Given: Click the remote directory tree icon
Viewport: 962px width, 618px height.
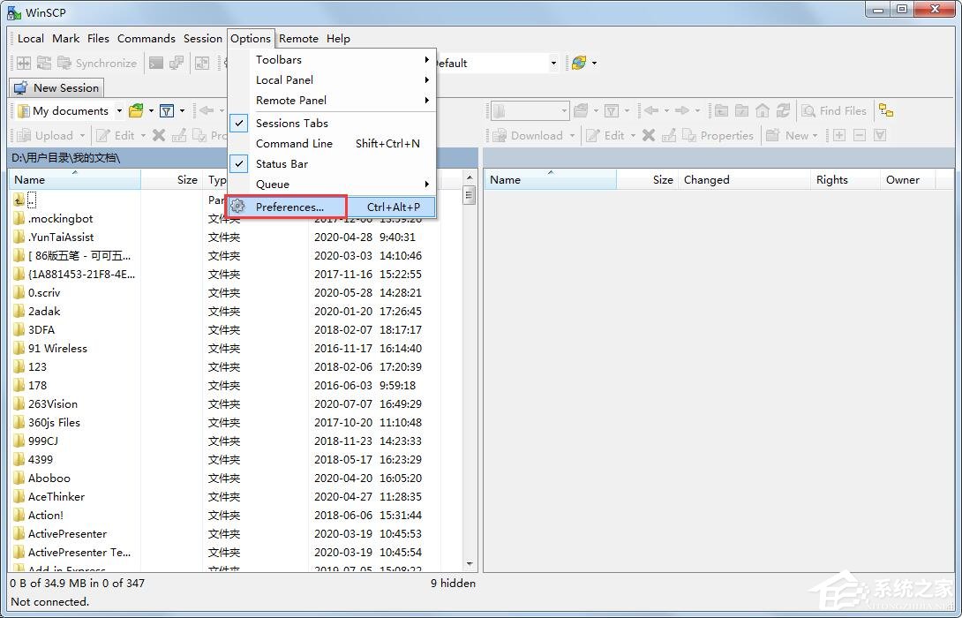Looking at the screenshot, I should pyautogui.click(x=886, y=110).
